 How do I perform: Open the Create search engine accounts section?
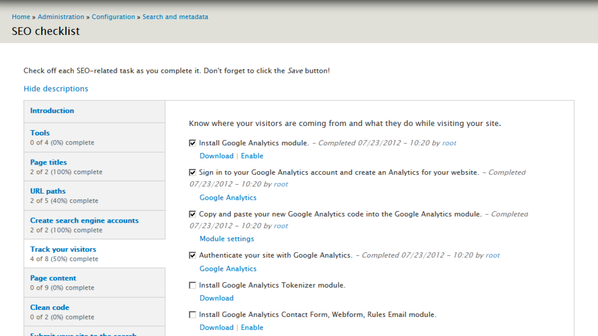(84, 220)
